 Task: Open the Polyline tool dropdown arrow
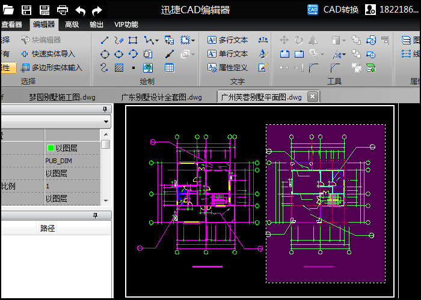[157, 41]
